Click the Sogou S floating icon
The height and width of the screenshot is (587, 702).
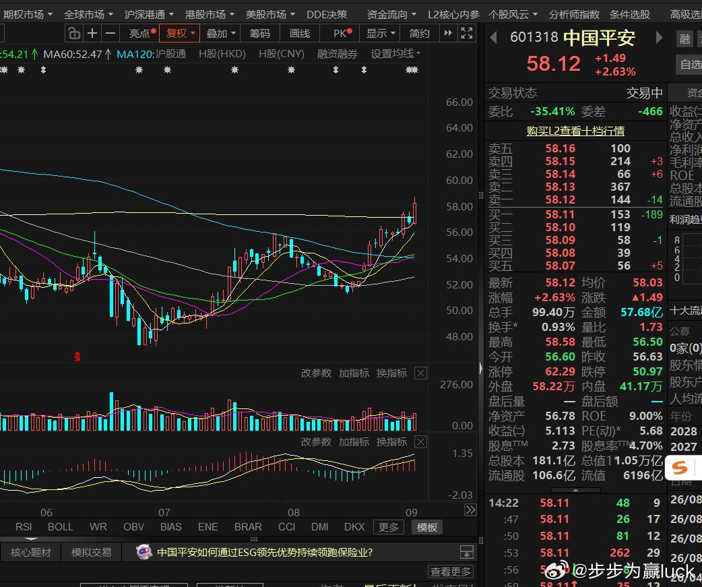click(x=680, y=468)
